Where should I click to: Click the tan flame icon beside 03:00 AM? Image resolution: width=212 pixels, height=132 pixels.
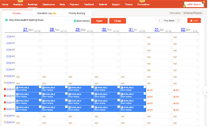tap(5, 76)
